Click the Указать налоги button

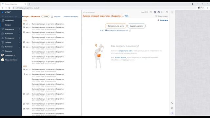(x=136, y=26)
